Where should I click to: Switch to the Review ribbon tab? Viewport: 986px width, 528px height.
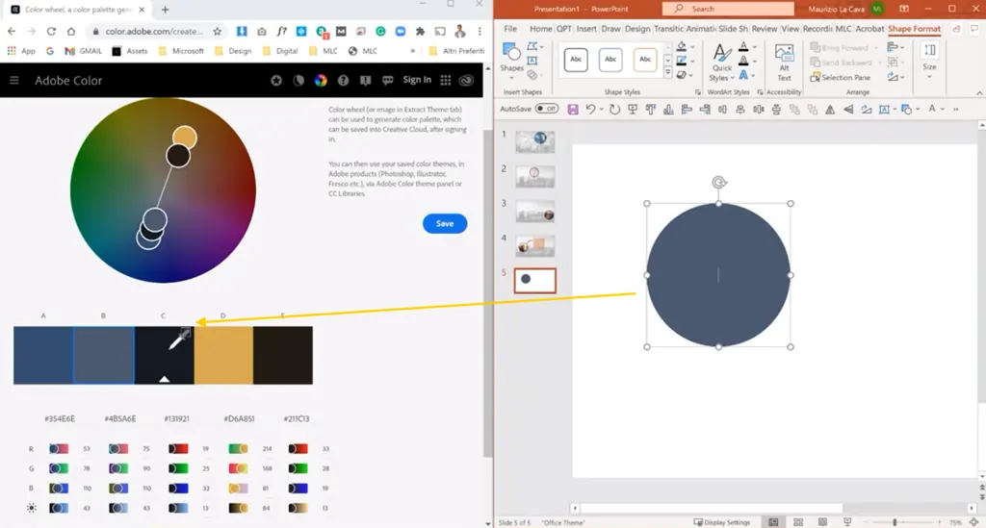click(764, 28)
